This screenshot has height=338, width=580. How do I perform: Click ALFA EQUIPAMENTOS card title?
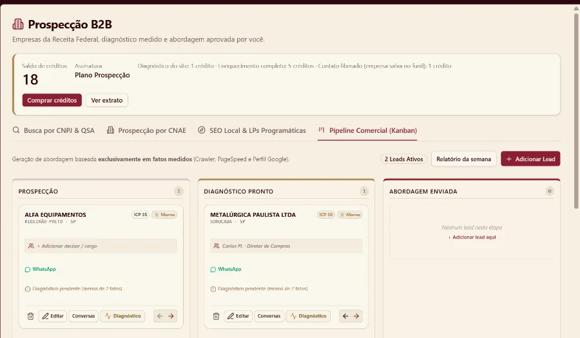(x=55, y=215)
